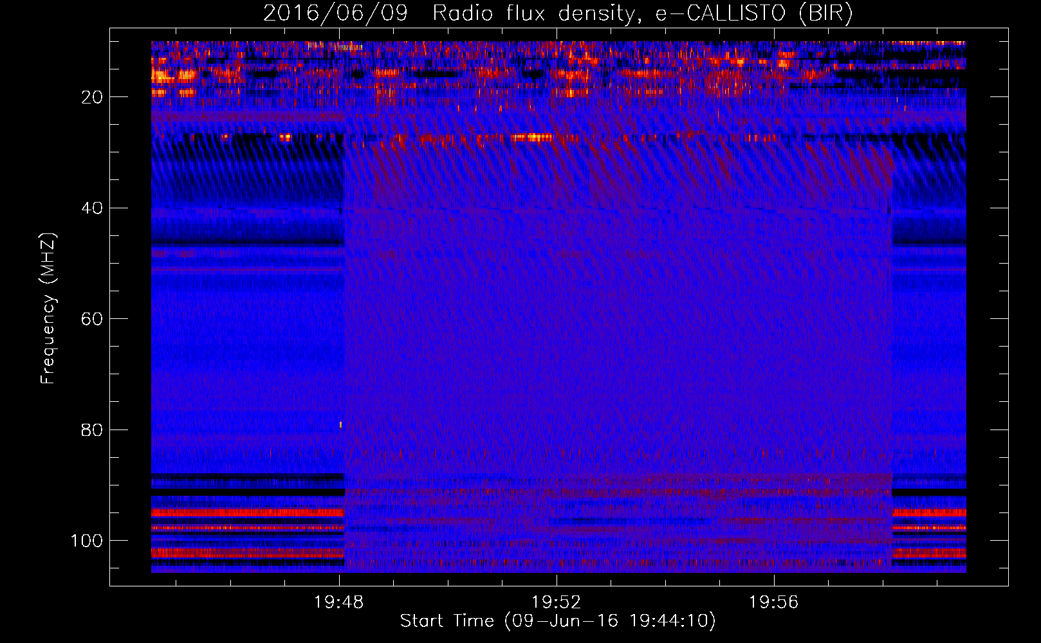Screen dimensions: 1041x643
Task: Click the "Frequency (MHZ)" axis label
Action: 48,309
